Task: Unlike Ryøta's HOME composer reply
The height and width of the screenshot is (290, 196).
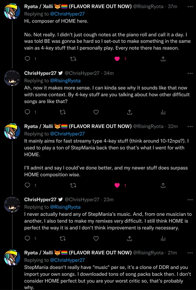Action: pos(117,59)
